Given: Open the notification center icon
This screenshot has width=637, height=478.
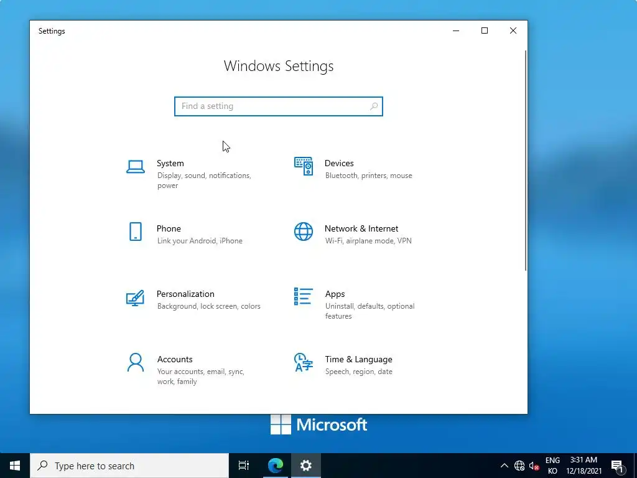Looking at the screenshot, I should pos(618,466).
